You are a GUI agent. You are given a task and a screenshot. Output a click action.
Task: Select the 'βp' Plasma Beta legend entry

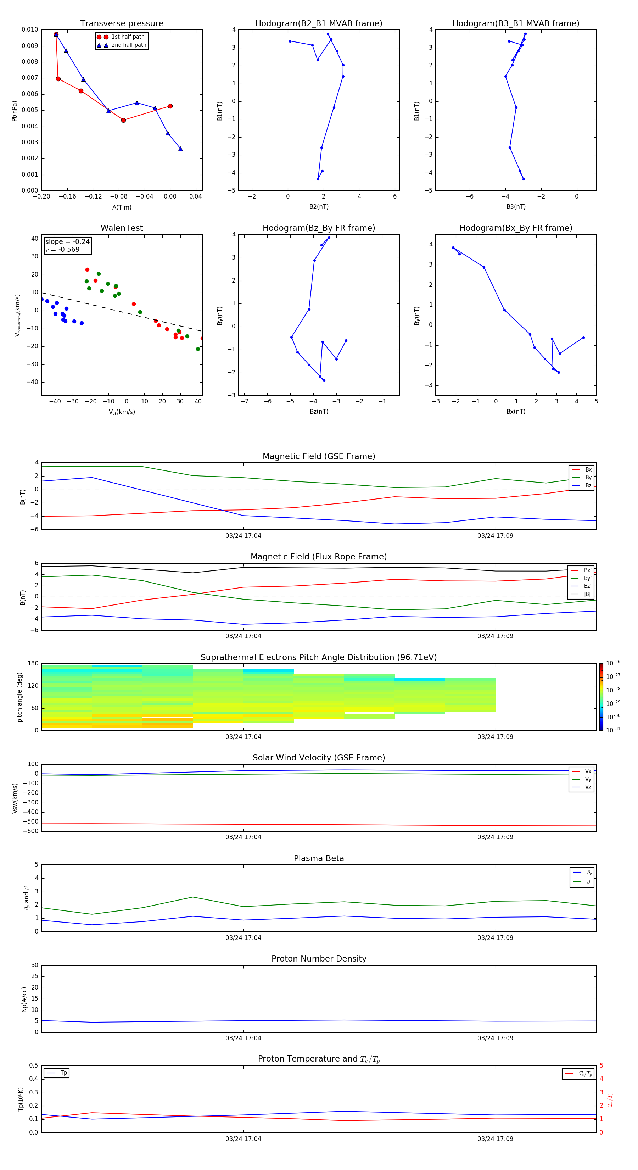[x=582, y=873]
